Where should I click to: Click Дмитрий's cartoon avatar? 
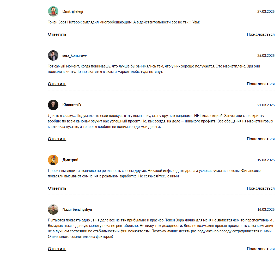point(53,160)
